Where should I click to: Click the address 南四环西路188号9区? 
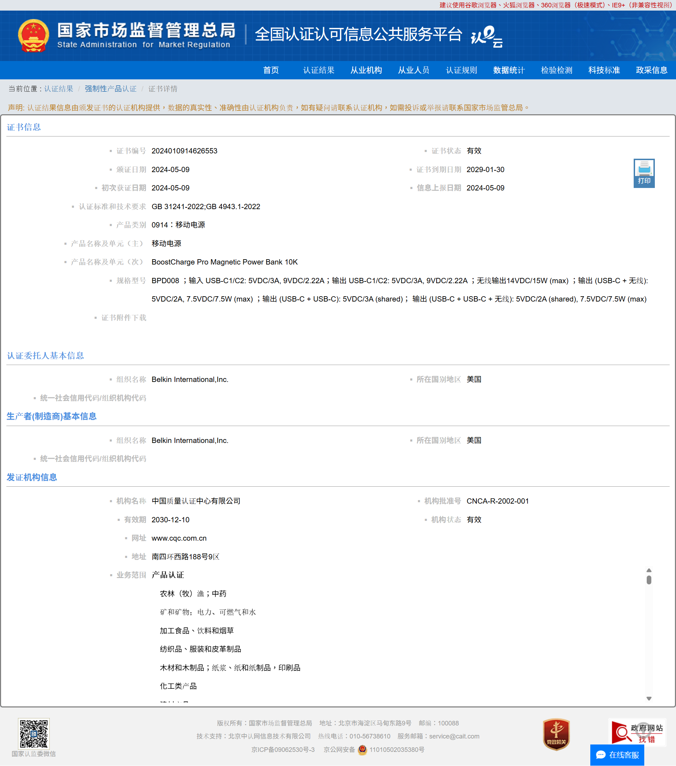point(185,557)
